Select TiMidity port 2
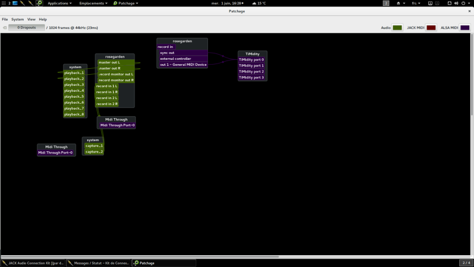The image size is (474, 267). 251,71
